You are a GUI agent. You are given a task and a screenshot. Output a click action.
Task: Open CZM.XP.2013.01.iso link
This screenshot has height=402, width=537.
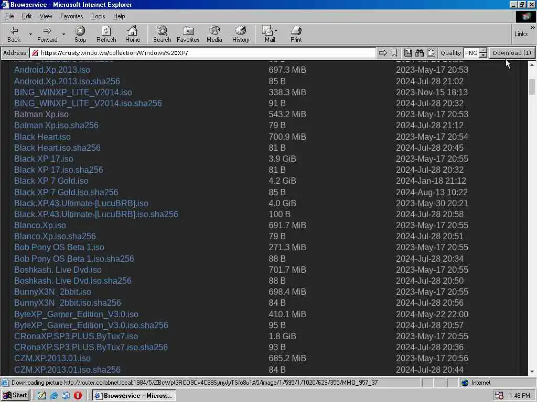[x=52, y=358]
